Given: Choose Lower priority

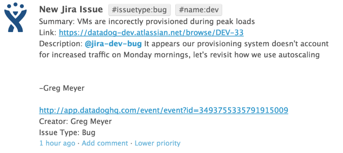Looking at the screenshot, I should pyautogui.click(x=157, y=143).
